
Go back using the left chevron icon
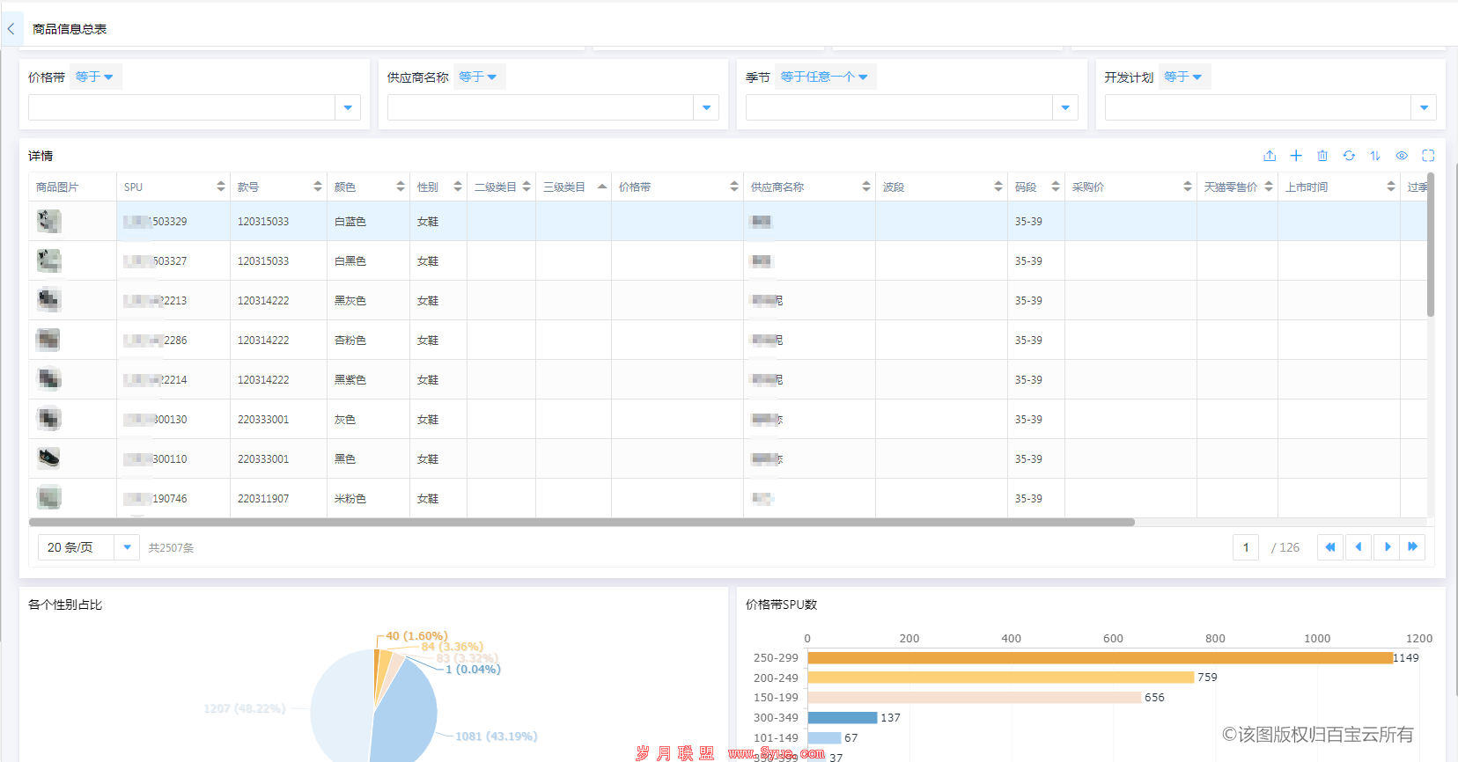click(11, 29)
